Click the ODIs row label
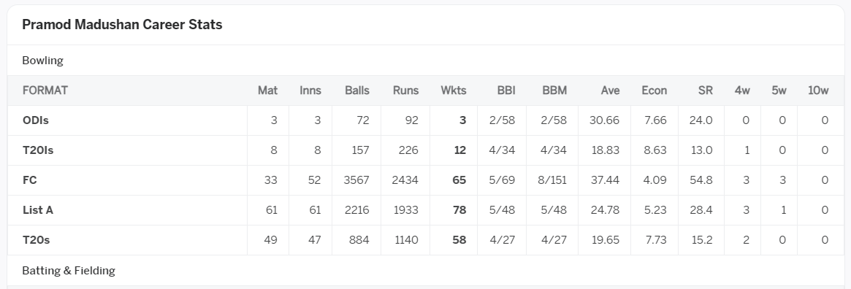851x289 pixels. [x=36, y=120]
